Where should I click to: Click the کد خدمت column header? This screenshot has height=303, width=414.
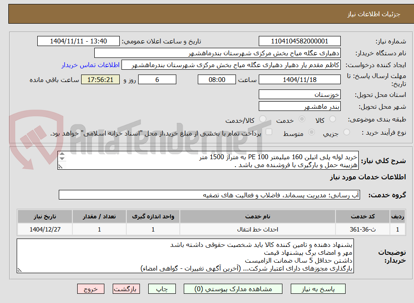(x=363, y=217)
